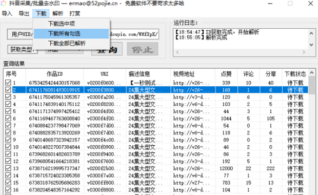The image size is (318, 195).
Task: Click the results table vertical scrollbar thumb
Action: pyautogui.click(x=312, y=85)
